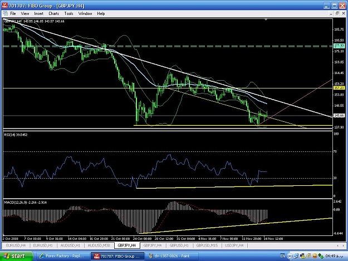Click the FIBO Group application icon in title bar
The image size is (348, 261).
click(4, 6)
